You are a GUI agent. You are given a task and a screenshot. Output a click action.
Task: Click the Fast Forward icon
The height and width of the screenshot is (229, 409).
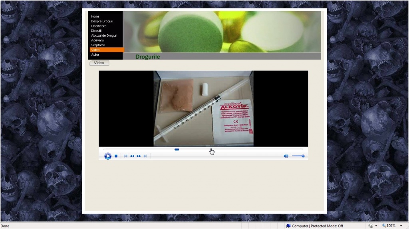pyautogui.click(x=139, y=156)
